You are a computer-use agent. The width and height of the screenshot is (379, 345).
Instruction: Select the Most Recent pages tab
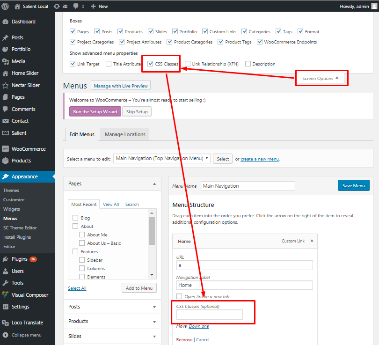(x=84, y=205)
